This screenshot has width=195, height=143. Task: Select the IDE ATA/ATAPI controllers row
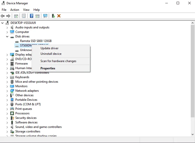click(32, 73)
